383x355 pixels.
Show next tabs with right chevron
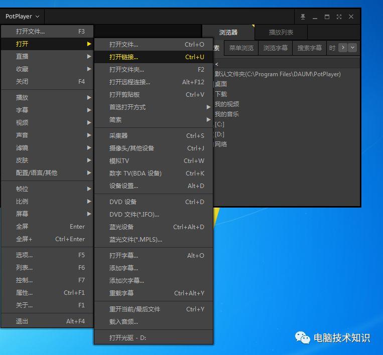click(343, 48)
